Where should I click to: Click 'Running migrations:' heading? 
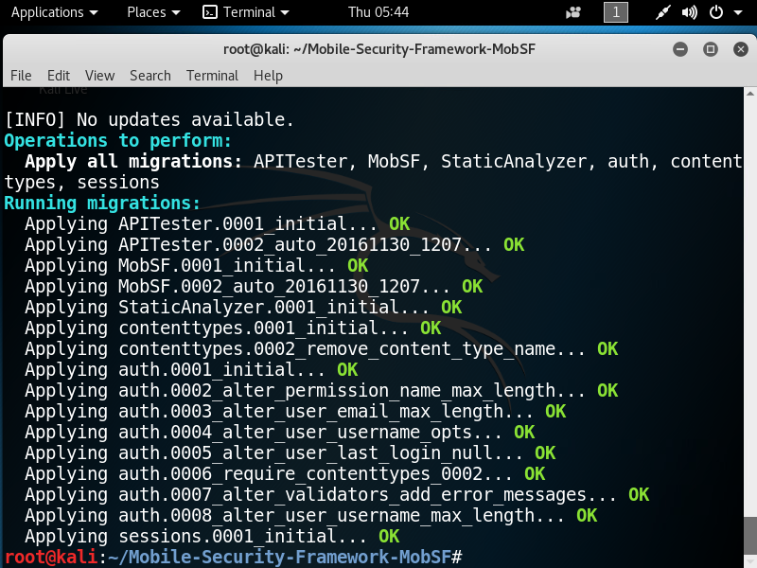click(102, 203)
